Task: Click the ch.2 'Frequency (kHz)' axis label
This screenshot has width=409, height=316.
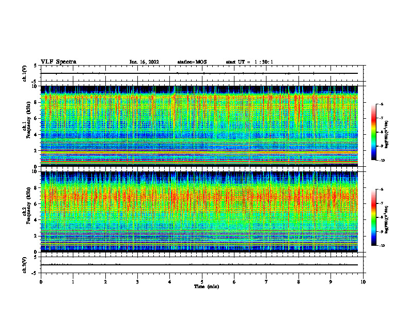Action: tap(28, 206)
